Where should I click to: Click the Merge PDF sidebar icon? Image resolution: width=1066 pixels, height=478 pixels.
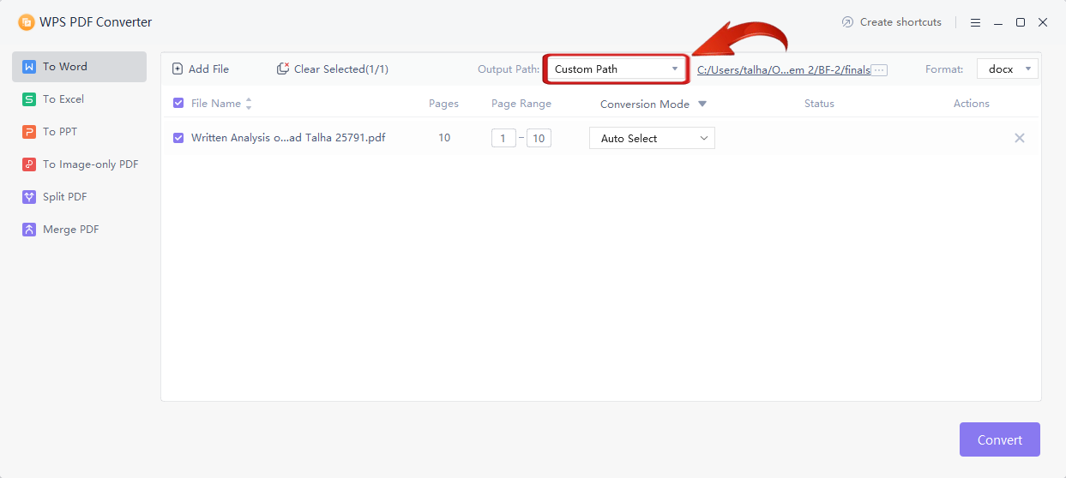click(x=29, y=230)
